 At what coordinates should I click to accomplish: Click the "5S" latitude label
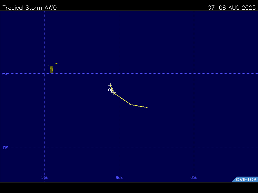[5, 73]
